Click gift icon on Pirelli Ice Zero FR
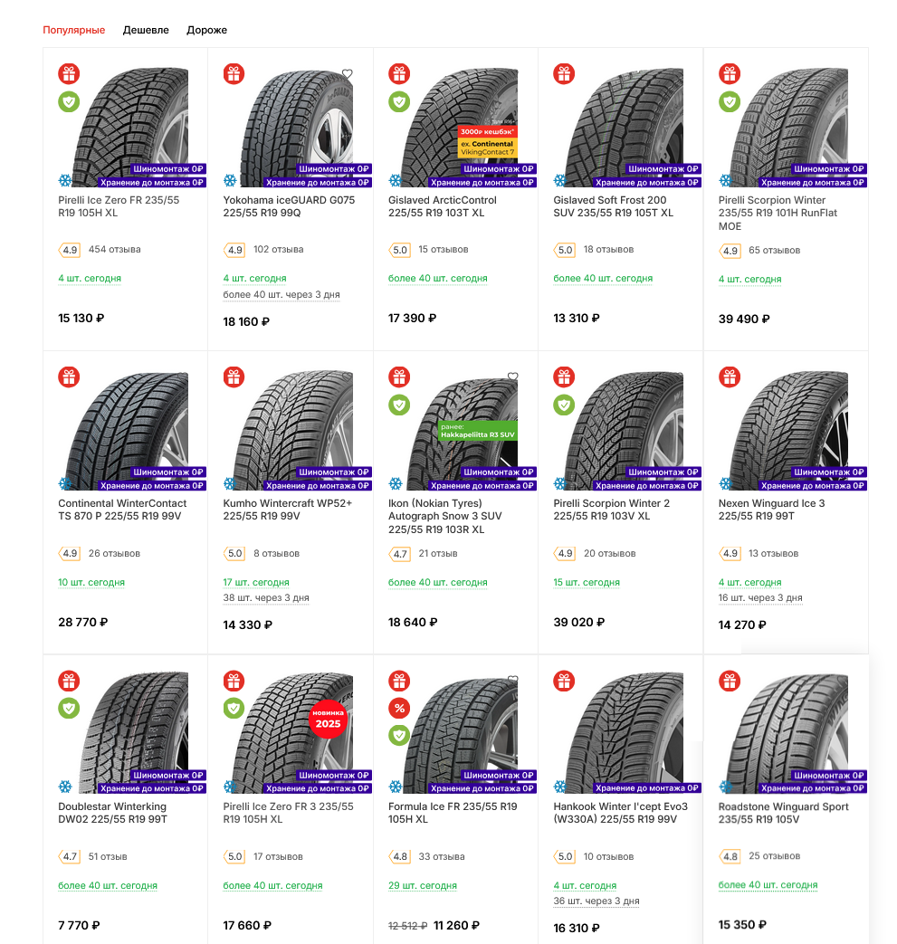The height and width of the screenshot is (944, 897). [x=69, y=74]
